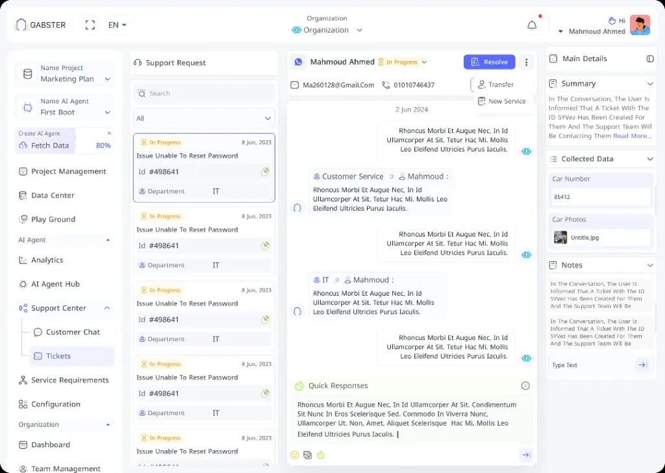Image resolution: width=665 pixels, height=473 pixels.
Task: Collapse the Collected Data section
Action: [x=649, y=159]
